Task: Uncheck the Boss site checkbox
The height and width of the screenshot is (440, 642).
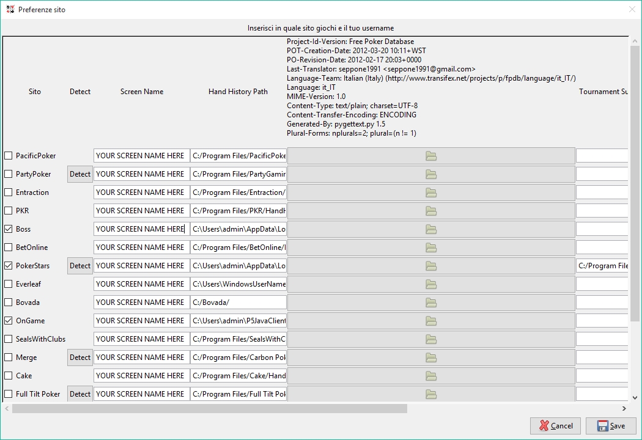Action: tap(8, 229)
